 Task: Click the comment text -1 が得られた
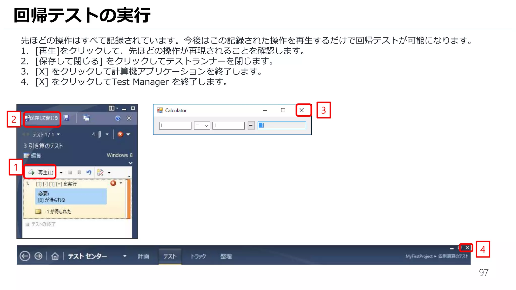pyautogui.click(x=58, y=212)
